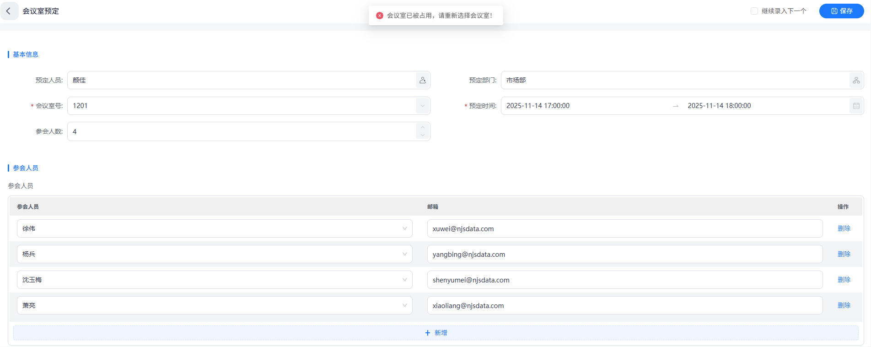
Task: Delete the 徐伟 attendee row
Action: click(844, 228)
